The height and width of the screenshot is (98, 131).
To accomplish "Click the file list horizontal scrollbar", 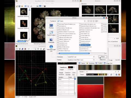I will (82, 53).
